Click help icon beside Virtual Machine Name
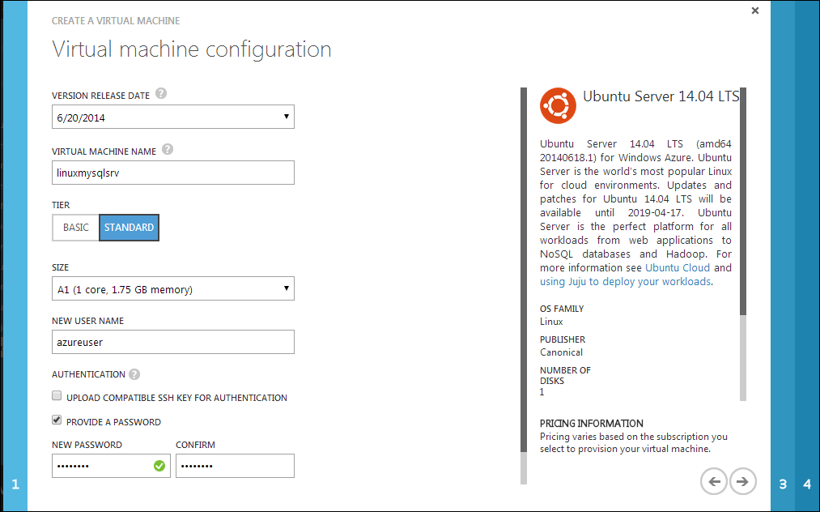This screenshot has height=512, width=820. pos(168,149)
